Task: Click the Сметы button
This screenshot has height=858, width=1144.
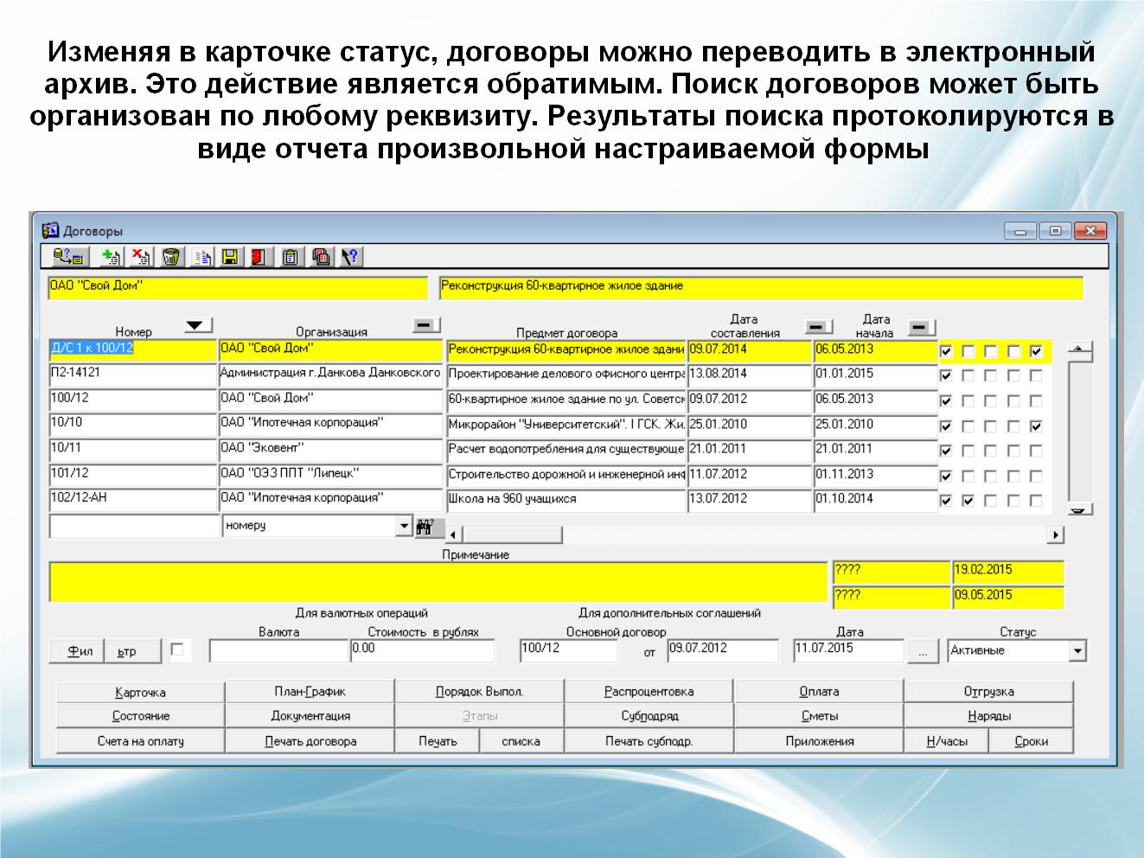Action: [x=819, y=716]
